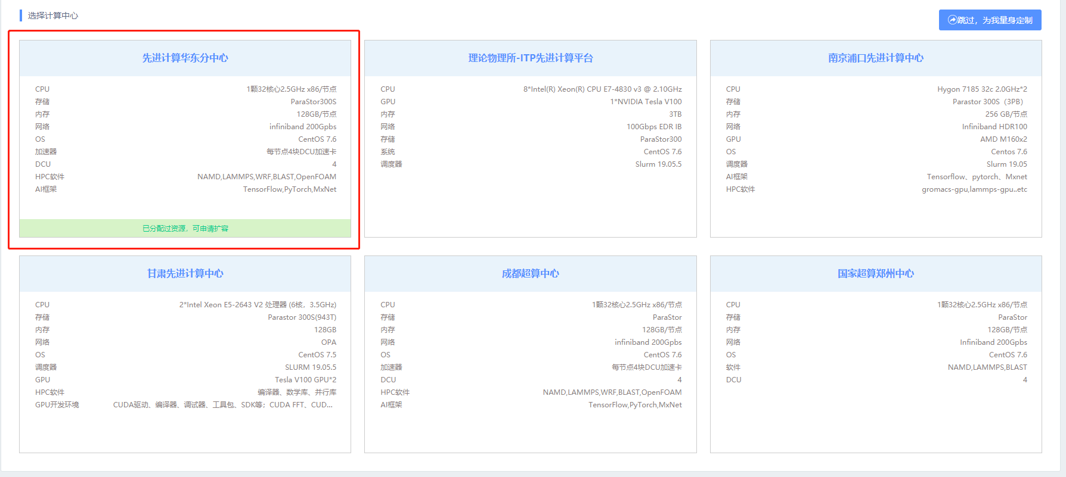
Task: Choose the 国家超算郑州中心 card title
Action: pyautogui.click(x=875, y=273)
